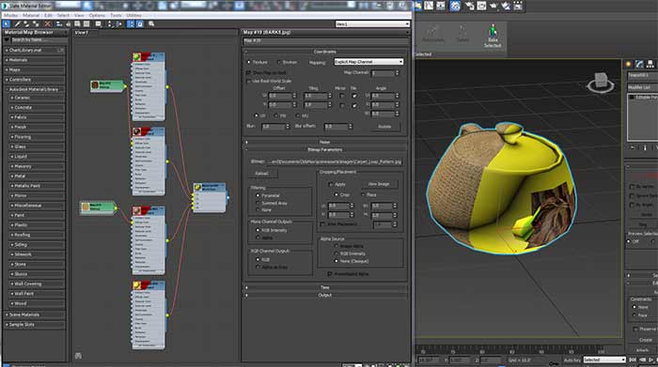Expand the Scene Materials group
This screenshot has width=658, height=367.
coord(35,314)
